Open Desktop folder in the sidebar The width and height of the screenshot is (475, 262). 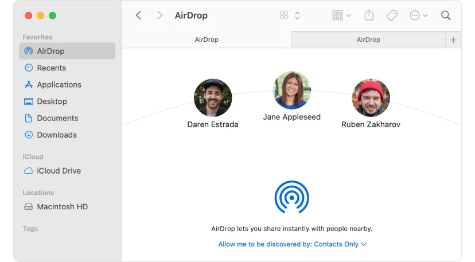click(x=67, y=101)
